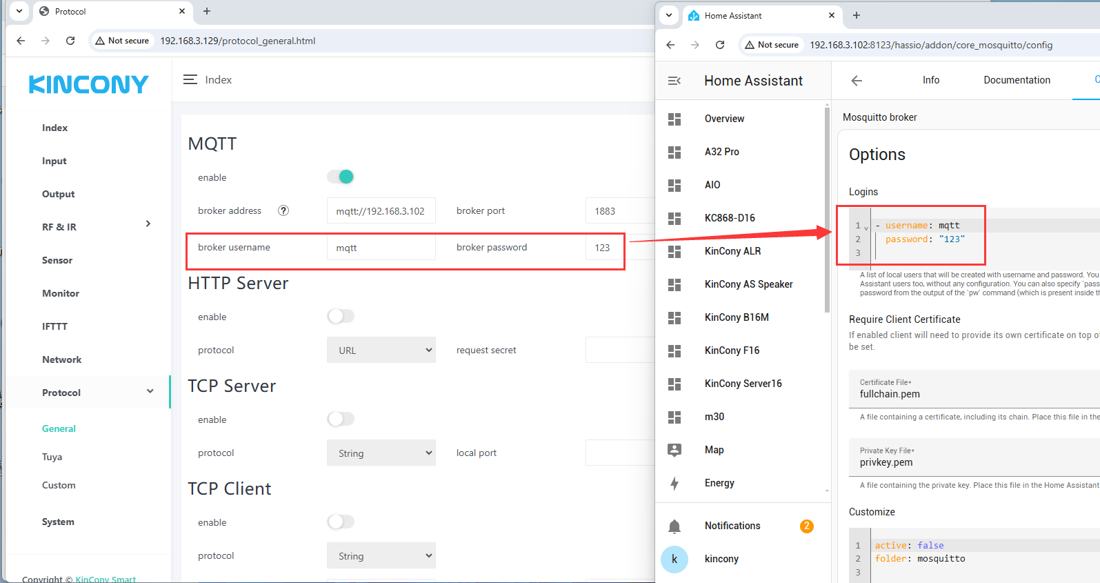Click the Map icon in sidebar
This screenshot has height=583, width=1100.
pyautogui.click(x=674, y=450)
